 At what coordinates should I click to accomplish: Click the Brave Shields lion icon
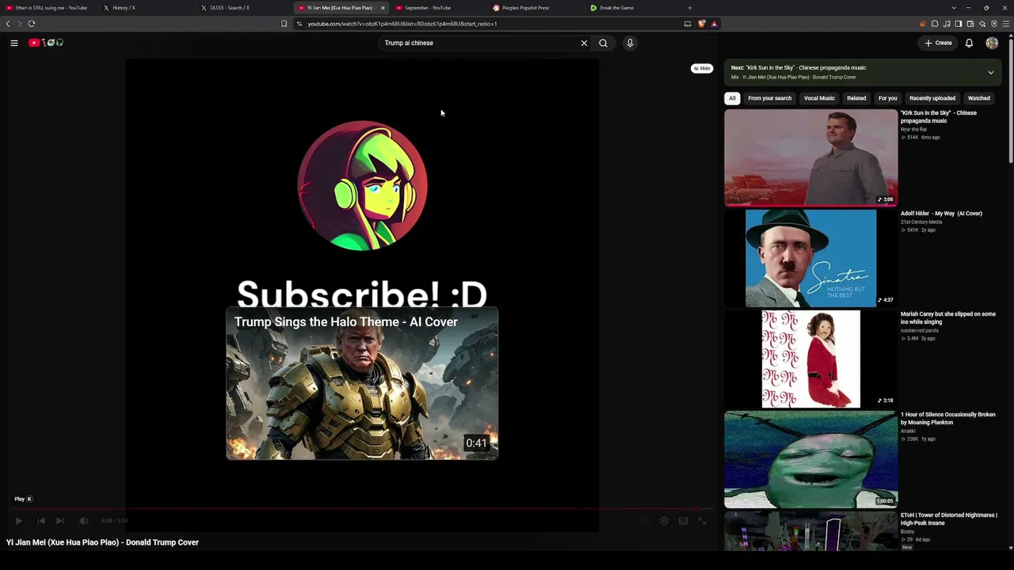click(x=701, y=24)
